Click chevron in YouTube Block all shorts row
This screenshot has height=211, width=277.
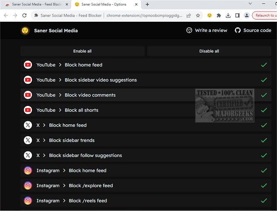(x=60, y=110)
